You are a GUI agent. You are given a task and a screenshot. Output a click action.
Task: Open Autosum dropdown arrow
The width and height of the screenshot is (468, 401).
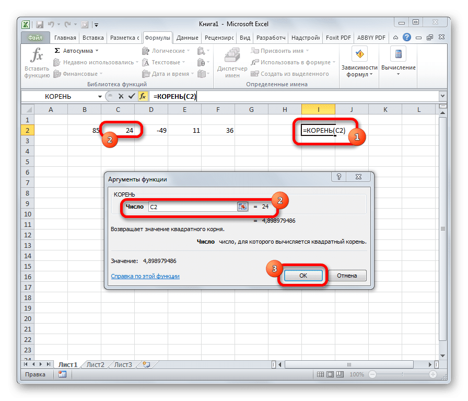(x=97, y=51)
